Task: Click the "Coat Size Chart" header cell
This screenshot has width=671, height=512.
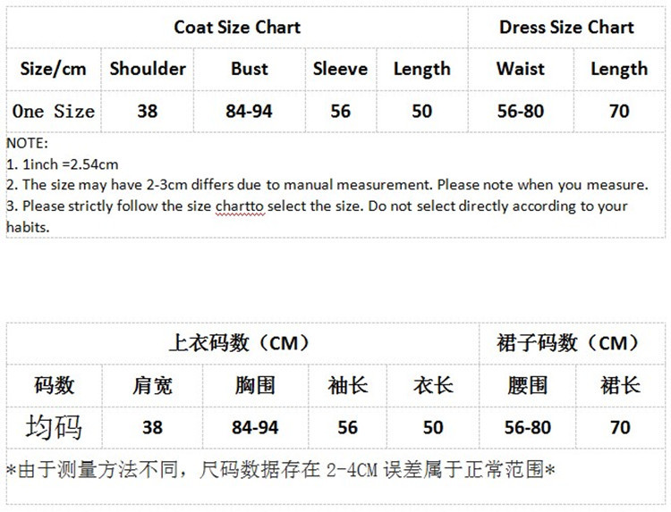Action: pos(237,27)
